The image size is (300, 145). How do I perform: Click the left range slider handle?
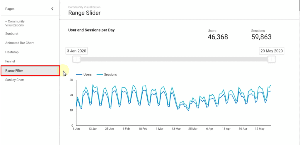[77, 59]
